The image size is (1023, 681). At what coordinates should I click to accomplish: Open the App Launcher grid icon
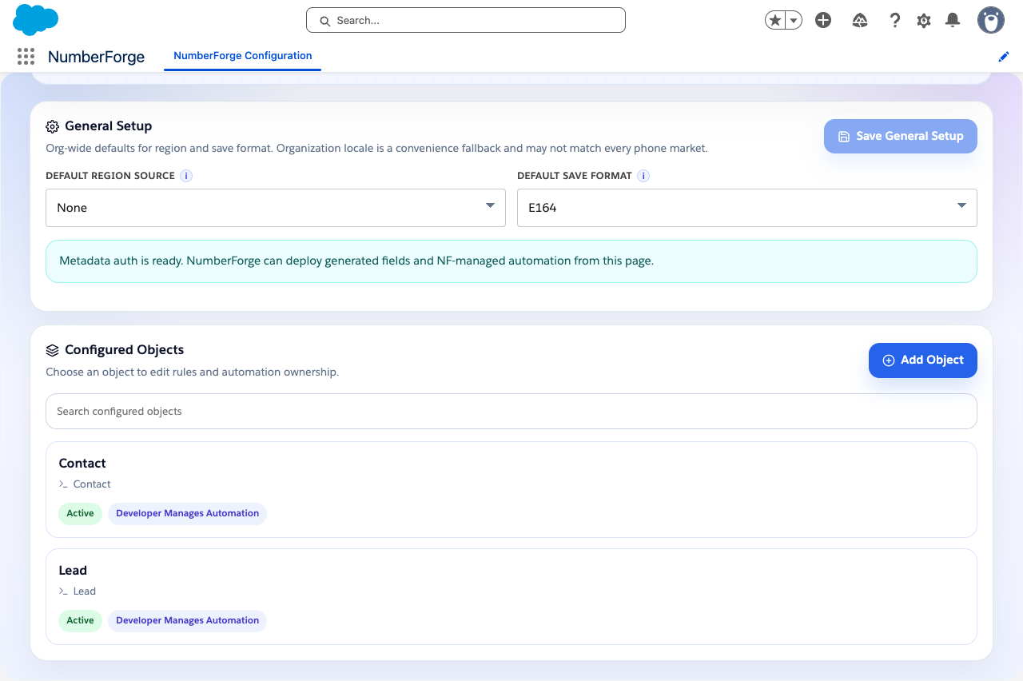coord(26,56)
